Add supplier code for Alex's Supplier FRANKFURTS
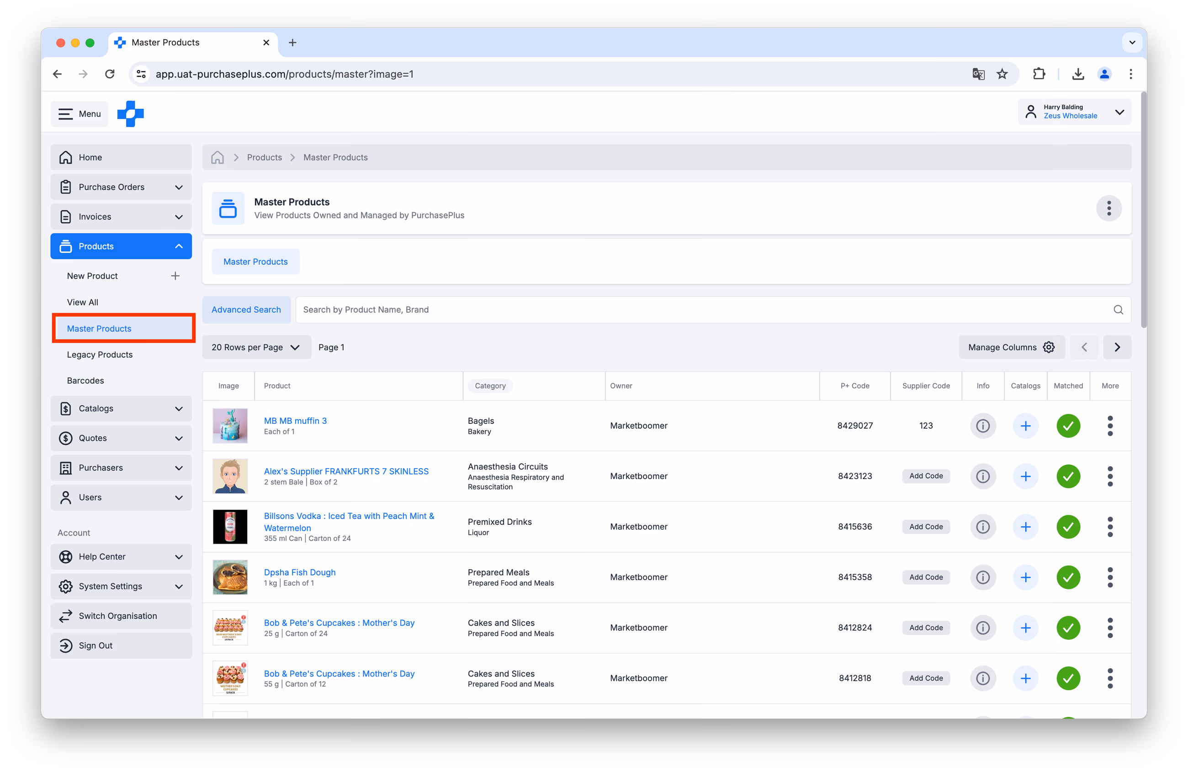 [925, 476]
